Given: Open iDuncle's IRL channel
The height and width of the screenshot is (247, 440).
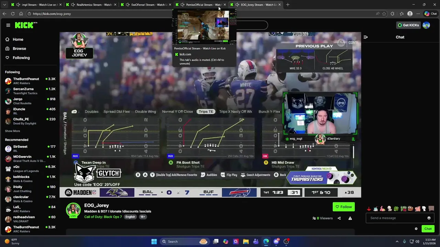Looking at the screenshot, I should click(x=30, y=111).
